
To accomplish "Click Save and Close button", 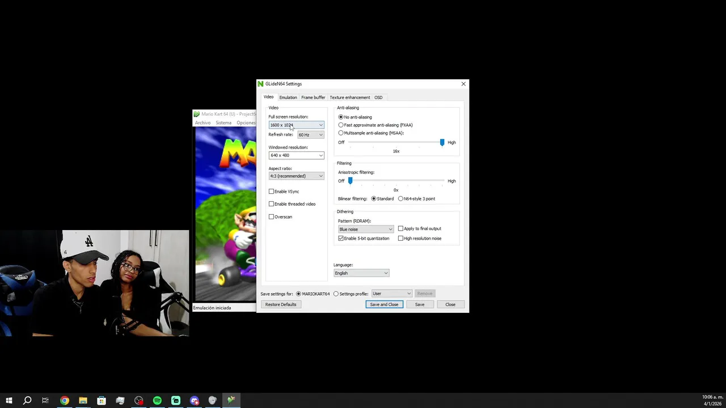I will pos(384,305).
